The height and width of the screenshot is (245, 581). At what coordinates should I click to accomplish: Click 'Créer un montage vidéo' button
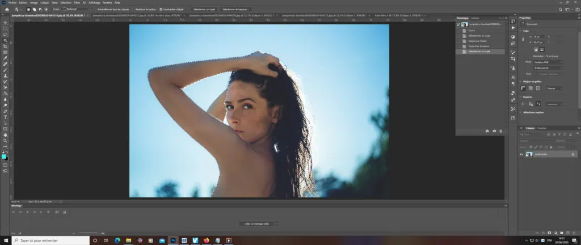pyautogui.click(x=255, y=224)
